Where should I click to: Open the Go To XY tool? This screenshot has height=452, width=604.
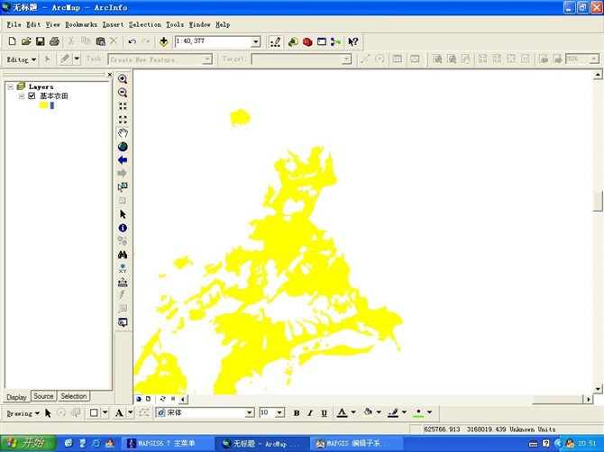(123, 268)
